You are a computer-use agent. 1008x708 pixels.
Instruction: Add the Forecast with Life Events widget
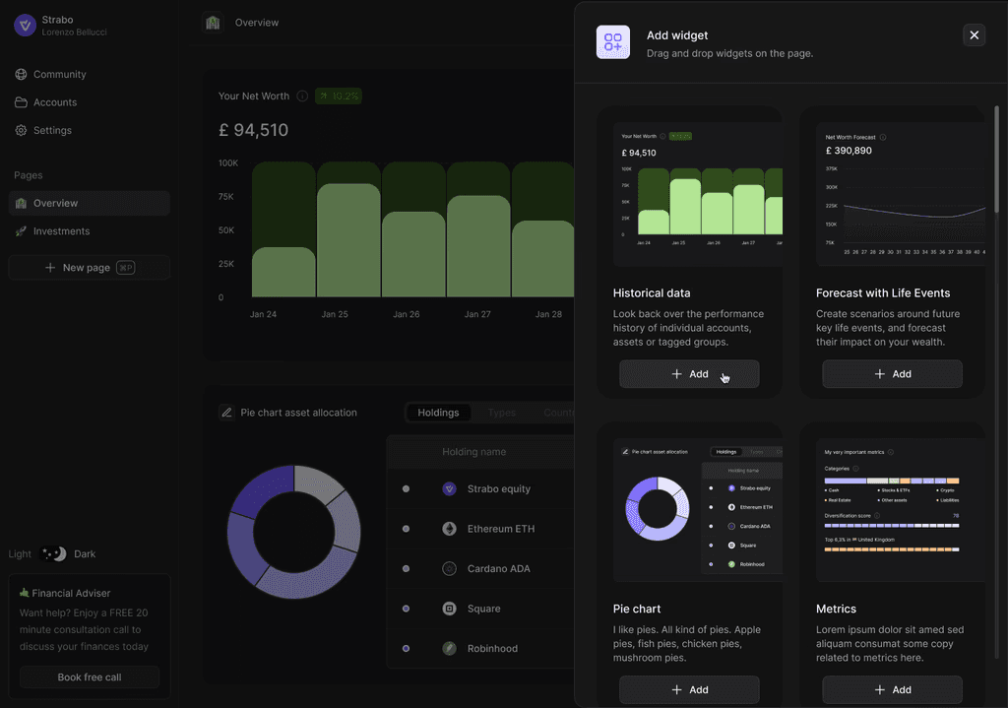point(892,373)
